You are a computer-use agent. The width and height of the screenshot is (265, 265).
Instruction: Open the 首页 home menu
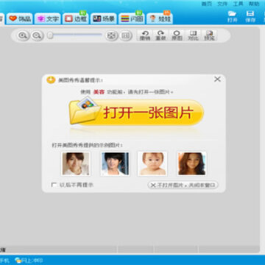coord(207,4)
